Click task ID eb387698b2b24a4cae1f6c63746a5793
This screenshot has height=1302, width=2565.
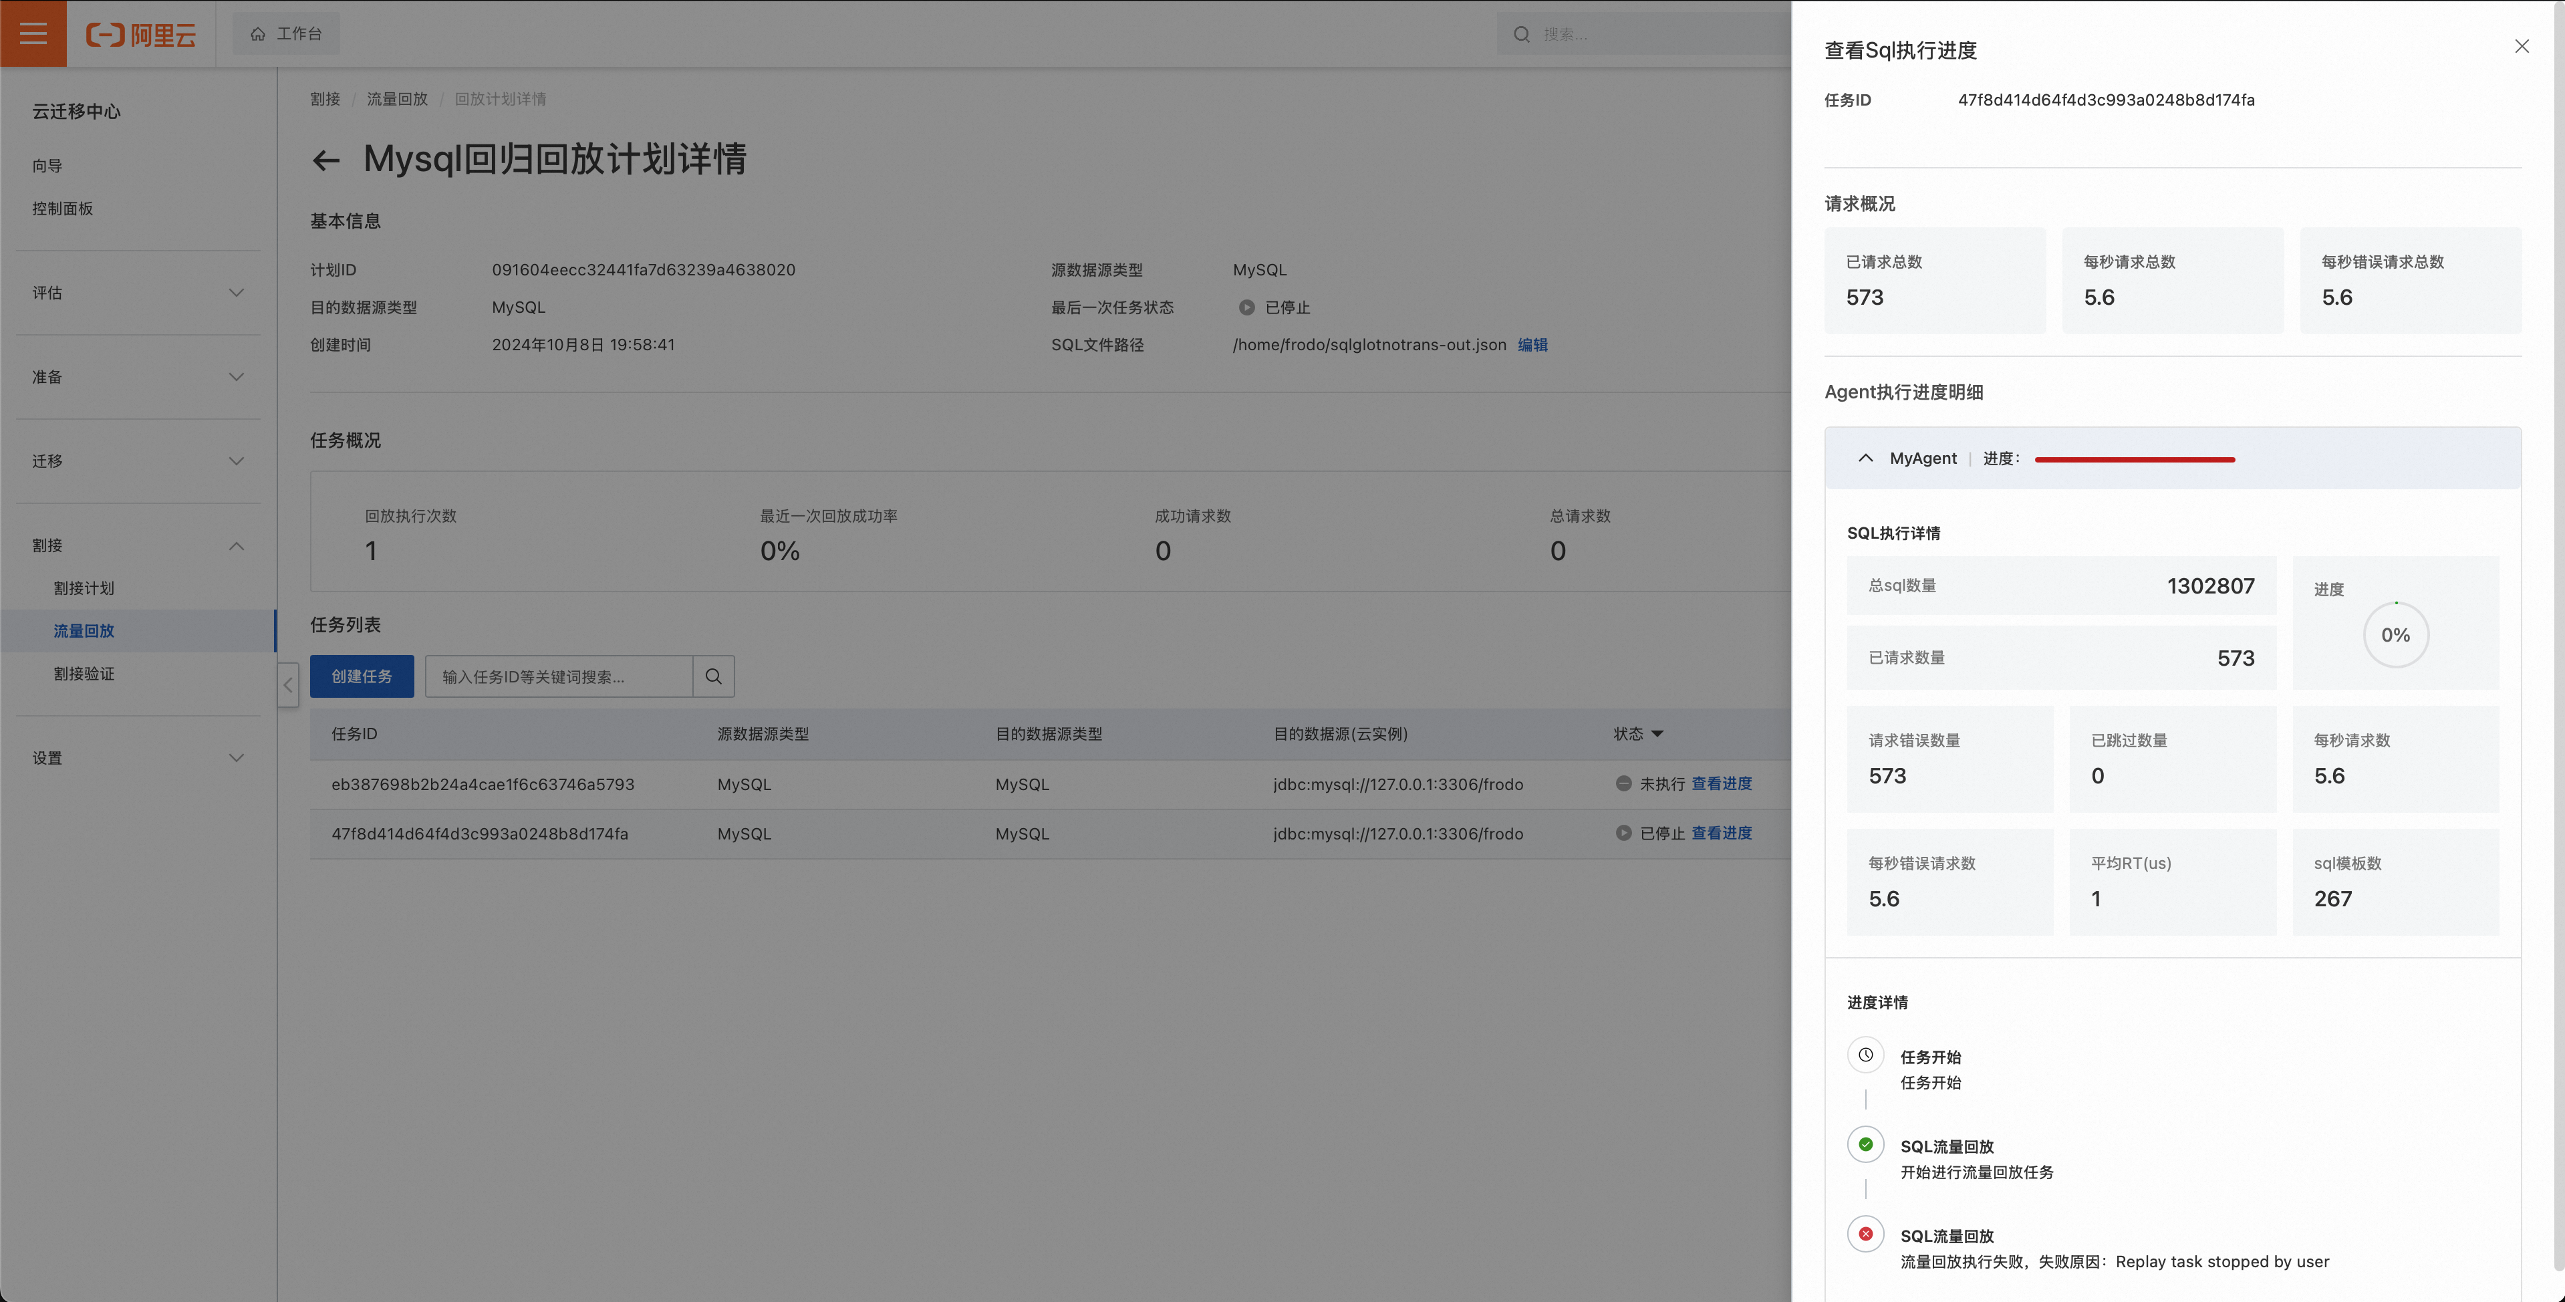(x=483, y=784)
